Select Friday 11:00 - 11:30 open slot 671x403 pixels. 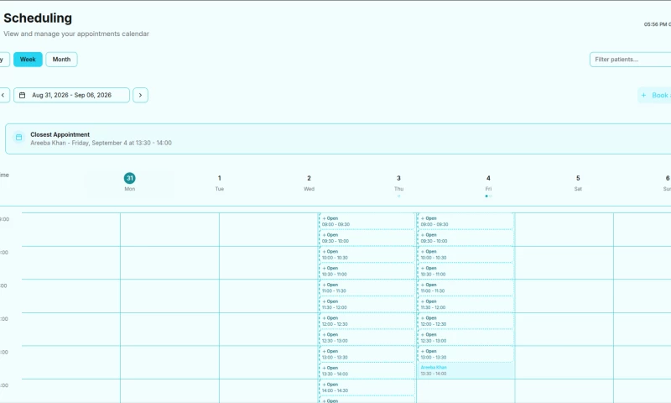click(466, 288)
